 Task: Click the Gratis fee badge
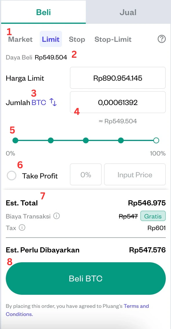[x=153, y=216]
